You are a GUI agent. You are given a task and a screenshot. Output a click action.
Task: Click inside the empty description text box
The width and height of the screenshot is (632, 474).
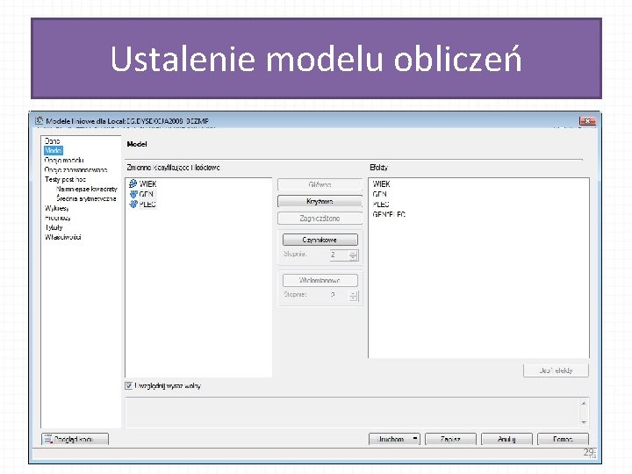353,413
